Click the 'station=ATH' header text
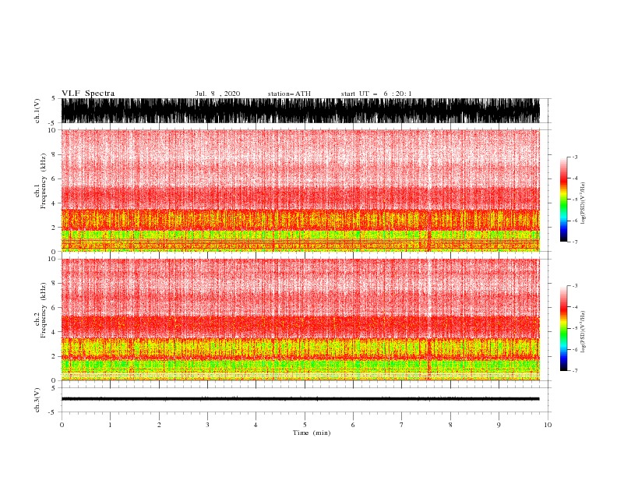The image size is (617, 477). coord(289,94)
